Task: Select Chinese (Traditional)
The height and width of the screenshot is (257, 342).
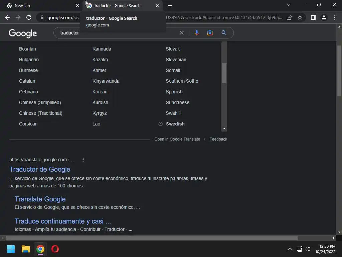Action: click(41, 113)
